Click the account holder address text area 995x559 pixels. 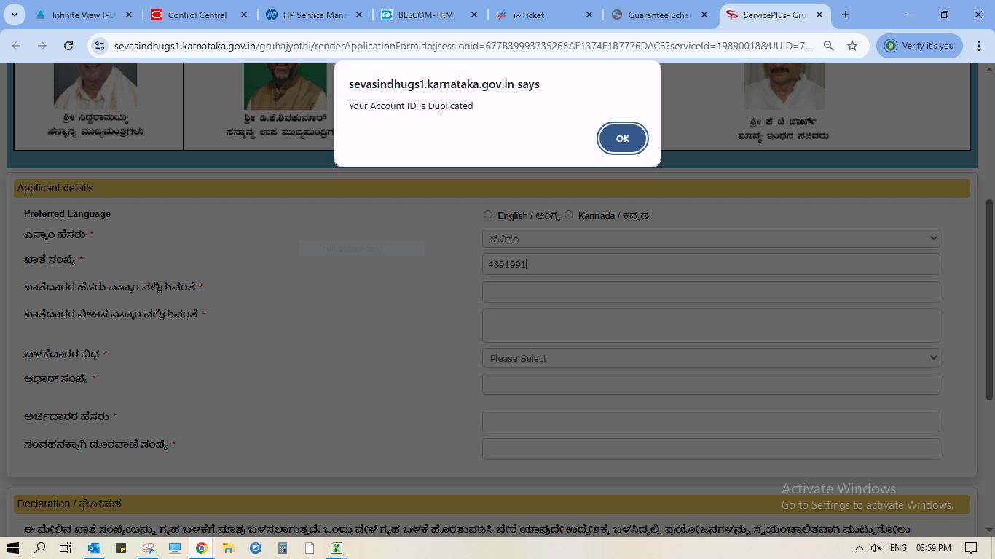click(711, 325)
